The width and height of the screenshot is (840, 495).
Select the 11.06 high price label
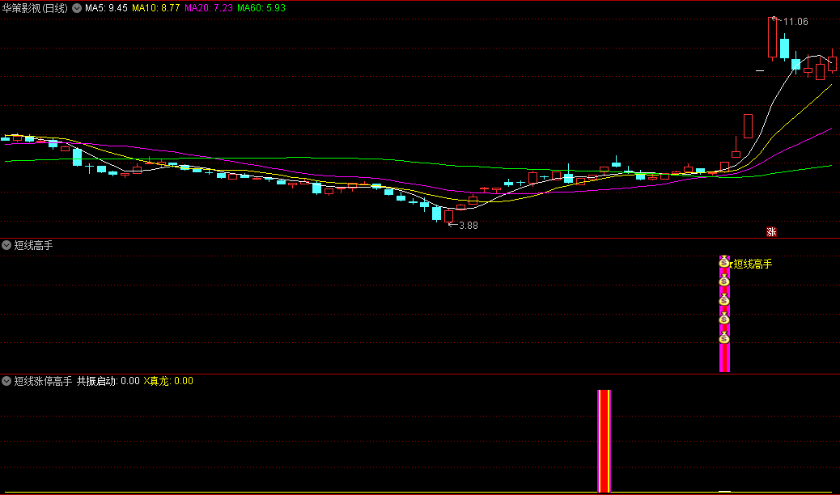pyautogui.click(x=795, y=22)
